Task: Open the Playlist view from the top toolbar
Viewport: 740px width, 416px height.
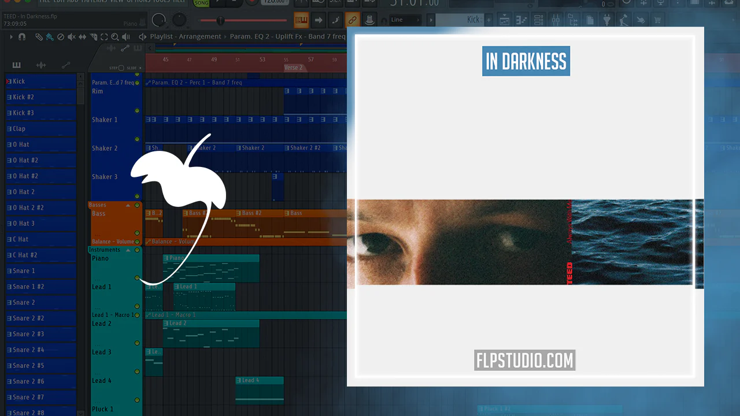Action: 505,20
